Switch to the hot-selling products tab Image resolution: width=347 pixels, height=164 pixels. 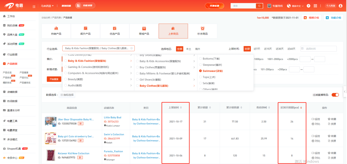pyautogui.click(x=56, y=31)
